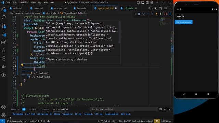Screen dimensions: 219x123
Task: Open the Testing flask view
Action: click(x=3, y=50)
